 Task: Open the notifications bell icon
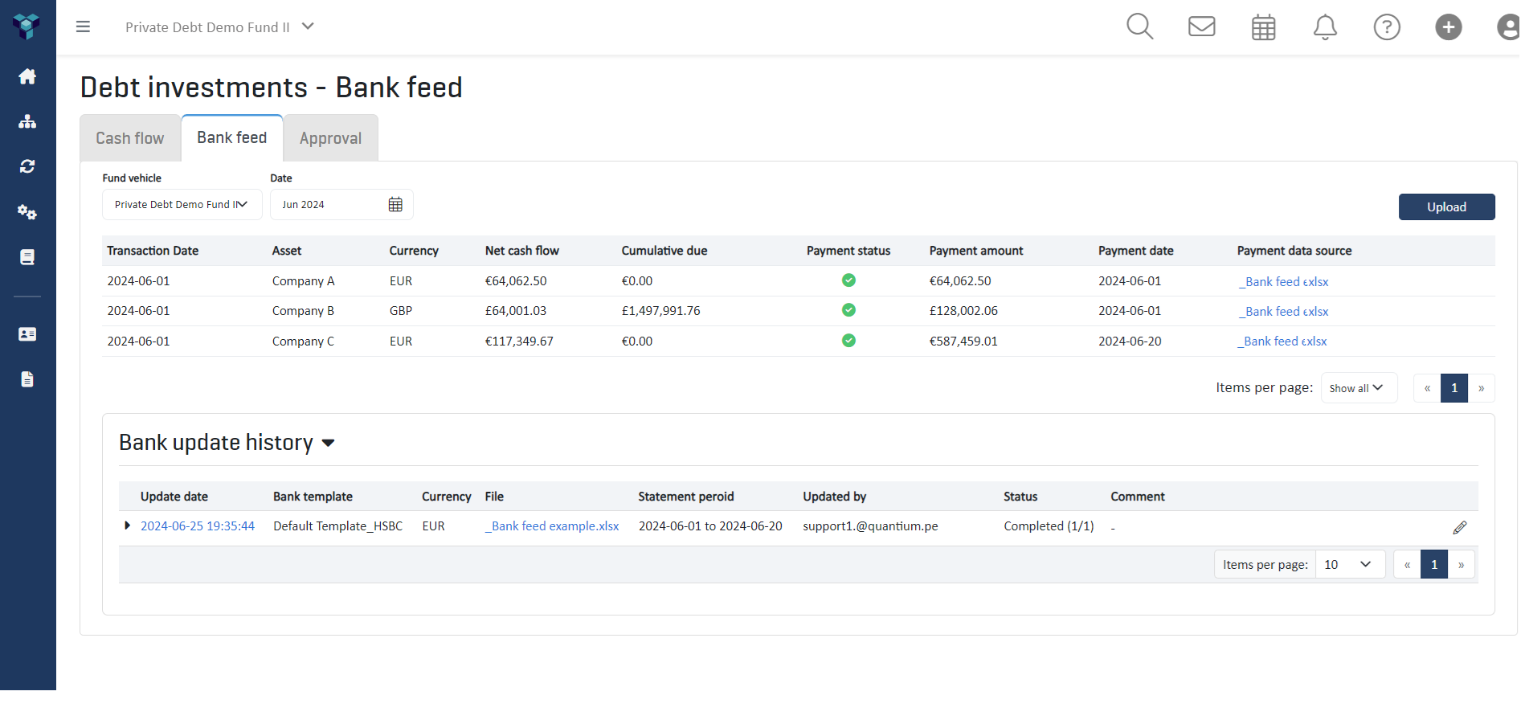[x=1325, y=27]
